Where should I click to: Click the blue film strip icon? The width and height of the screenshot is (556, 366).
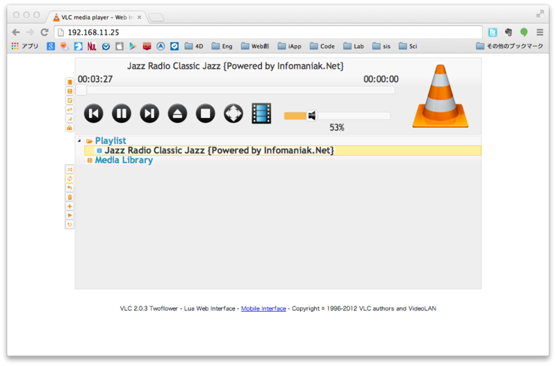click(x=261, y=113)
